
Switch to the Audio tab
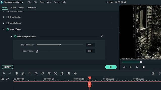point(13,7)
